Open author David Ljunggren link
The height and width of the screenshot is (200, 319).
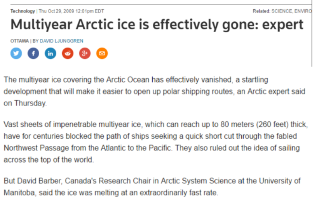pyautogui.click(x=61, y=41)
